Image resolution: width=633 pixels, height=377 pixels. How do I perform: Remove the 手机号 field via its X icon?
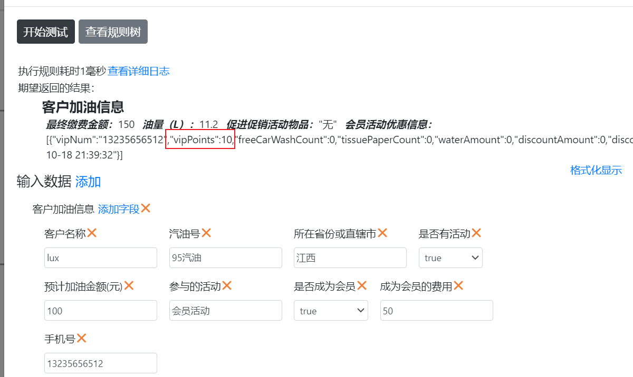coord(81,339)
